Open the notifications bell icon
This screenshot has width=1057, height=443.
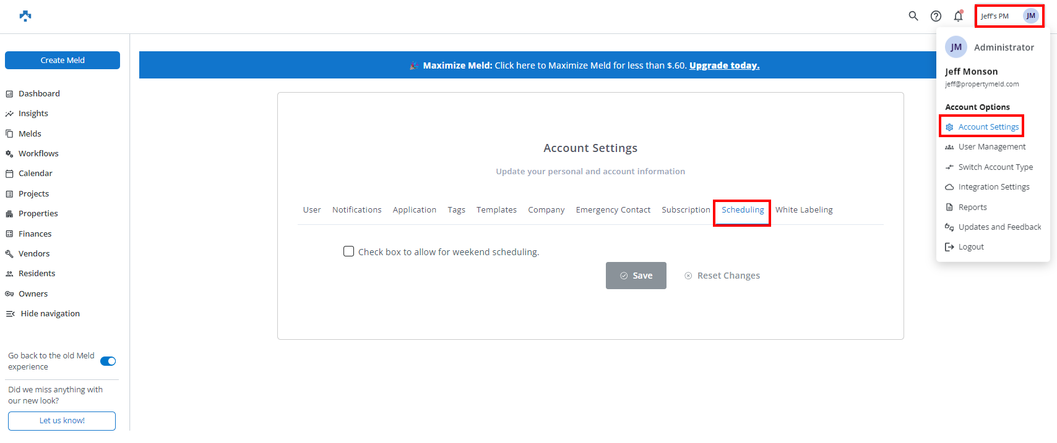point(958,16)
